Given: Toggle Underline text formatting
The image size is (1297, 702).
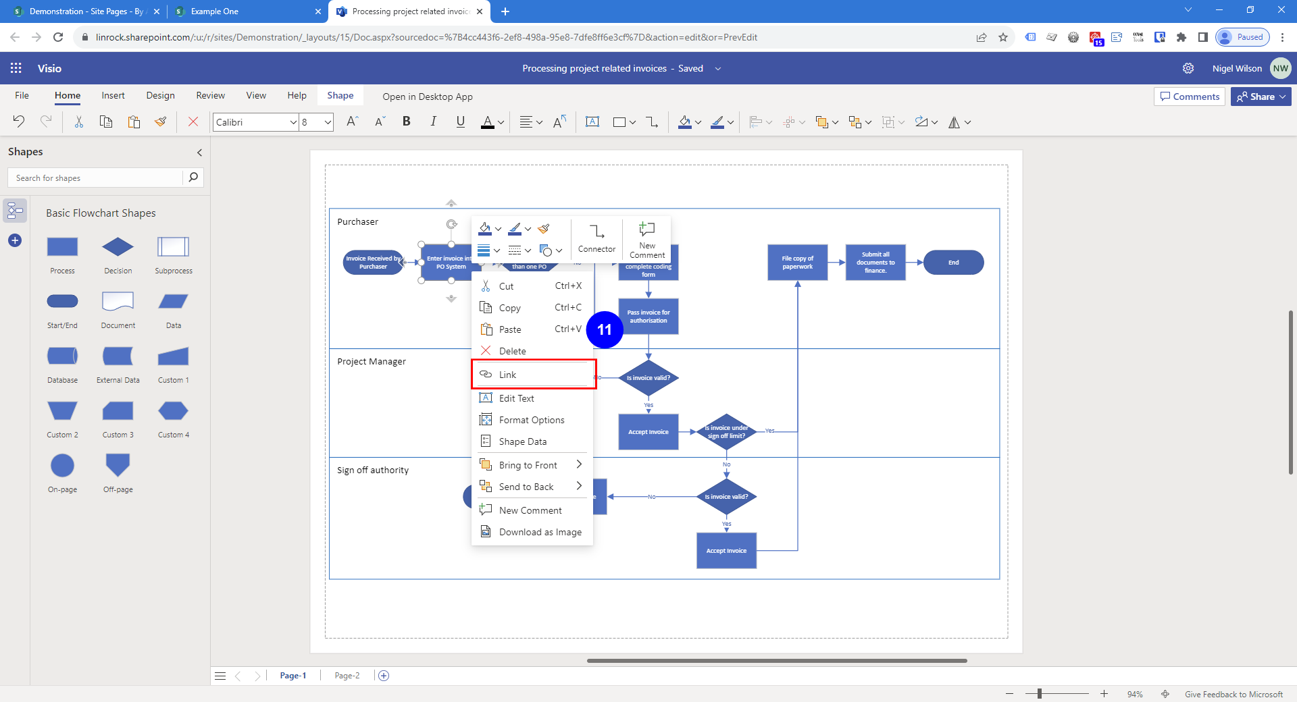Looking at the screenshot, I should pyautogui.click(x=460, y=122).
